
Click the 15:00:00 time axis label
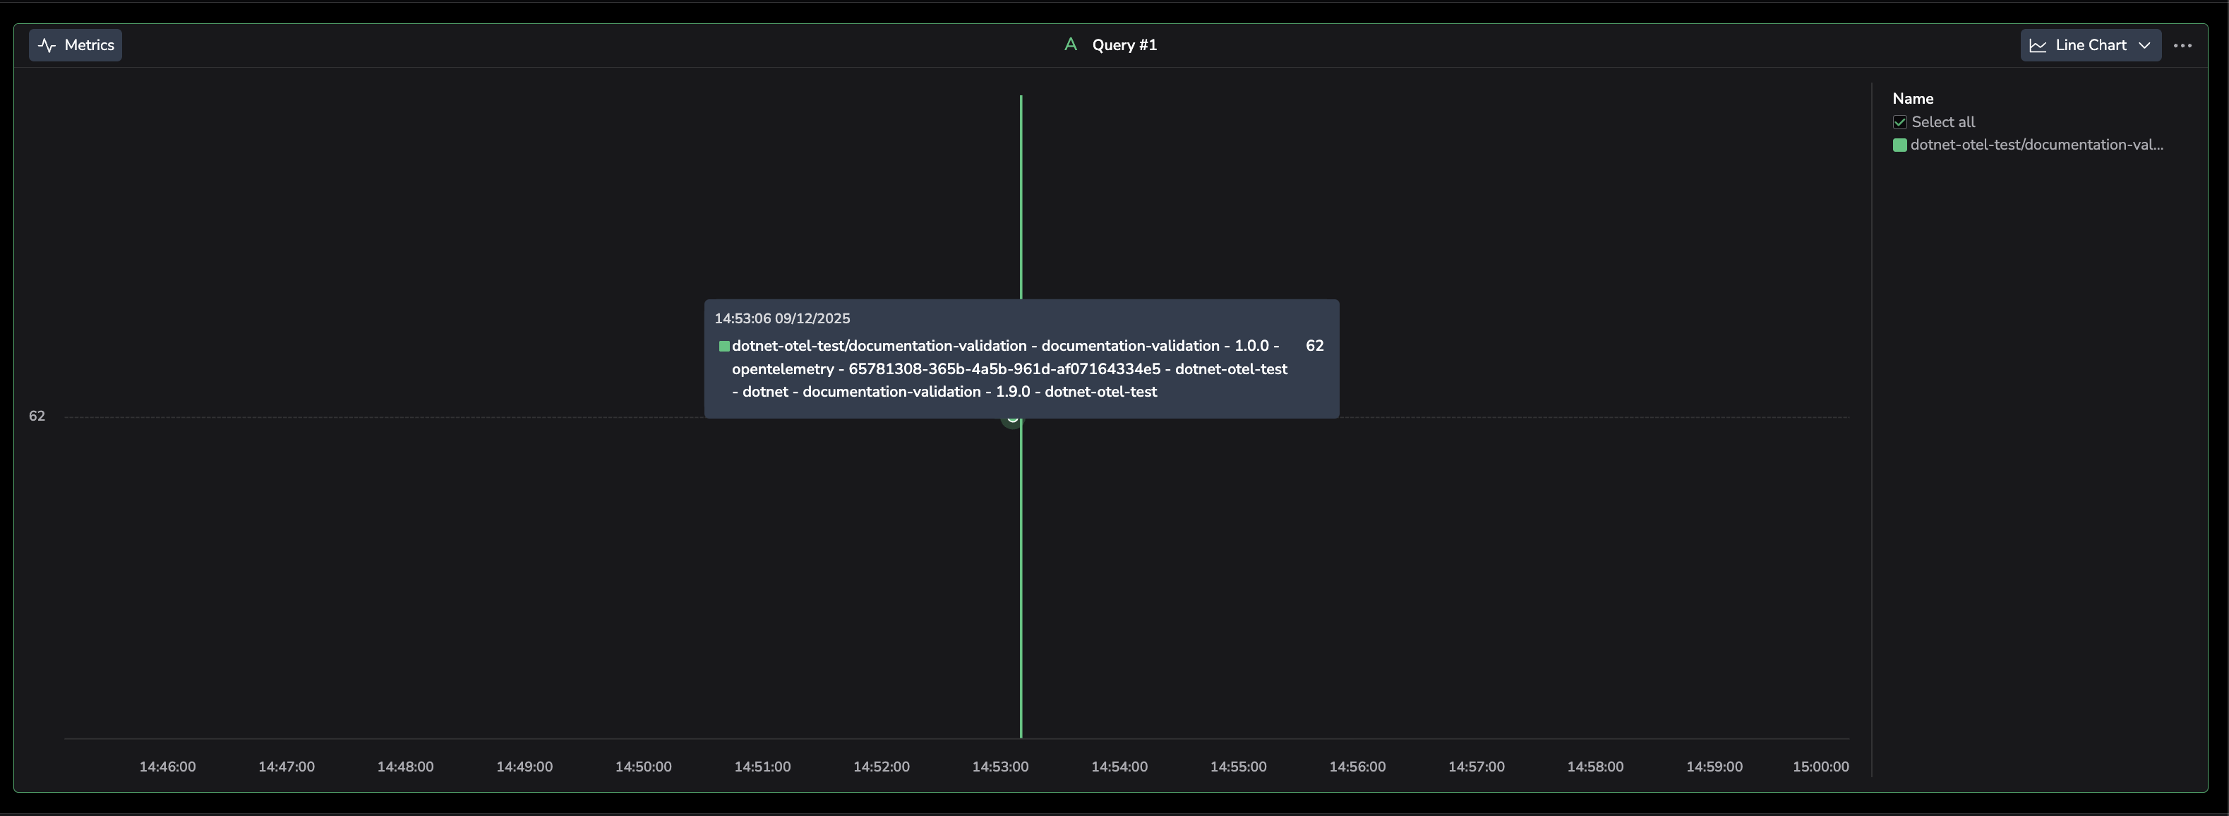pos(1820,767)
